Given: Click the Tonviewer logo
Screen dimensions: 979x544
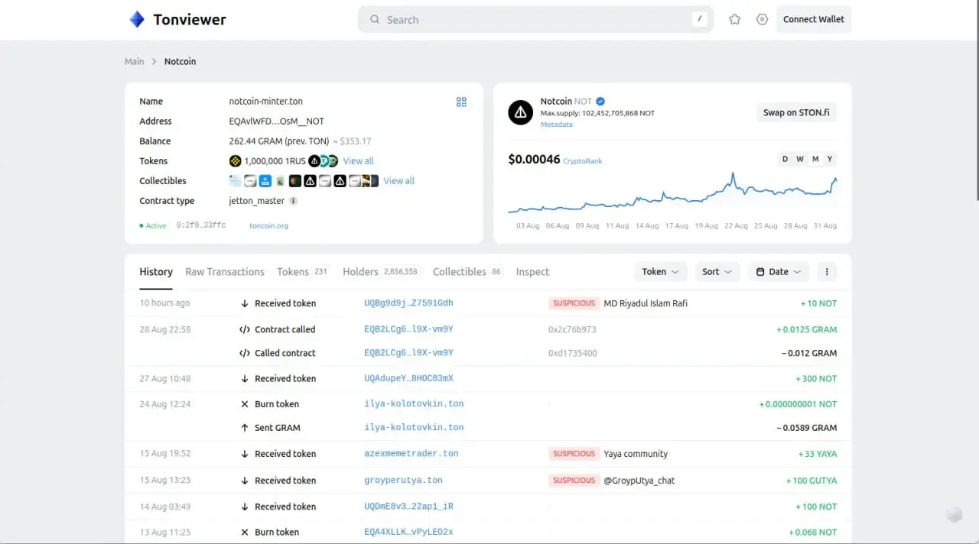Looking at the screenshot, I should click(177, 20).
